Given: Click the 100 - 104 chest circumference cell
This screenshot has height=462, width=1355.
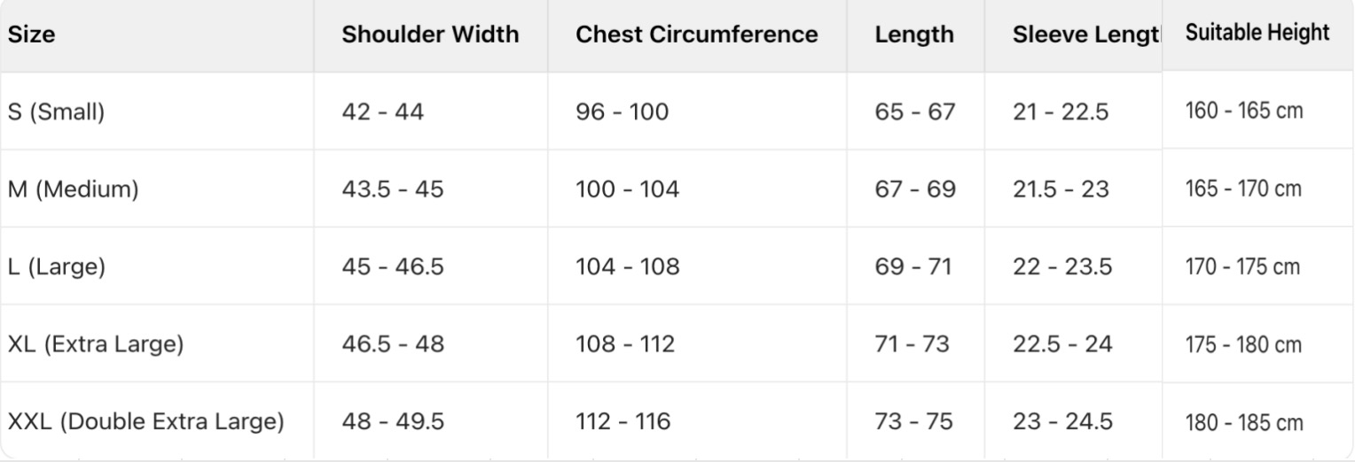Looking at the screenshot, I should click(x=628, y=190).
